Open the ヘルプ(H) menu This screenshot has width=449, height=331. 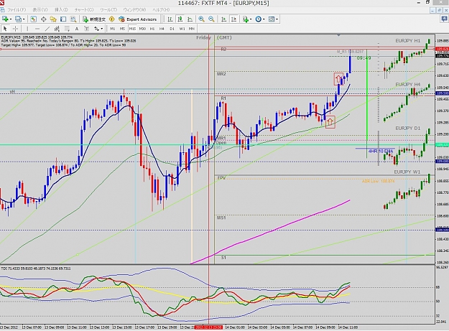pyautogui.click(x=161, y=10)
